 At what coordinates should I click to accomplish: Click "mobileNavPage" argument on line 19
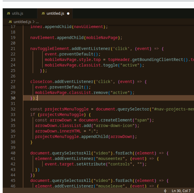click(x=102, y=38)
